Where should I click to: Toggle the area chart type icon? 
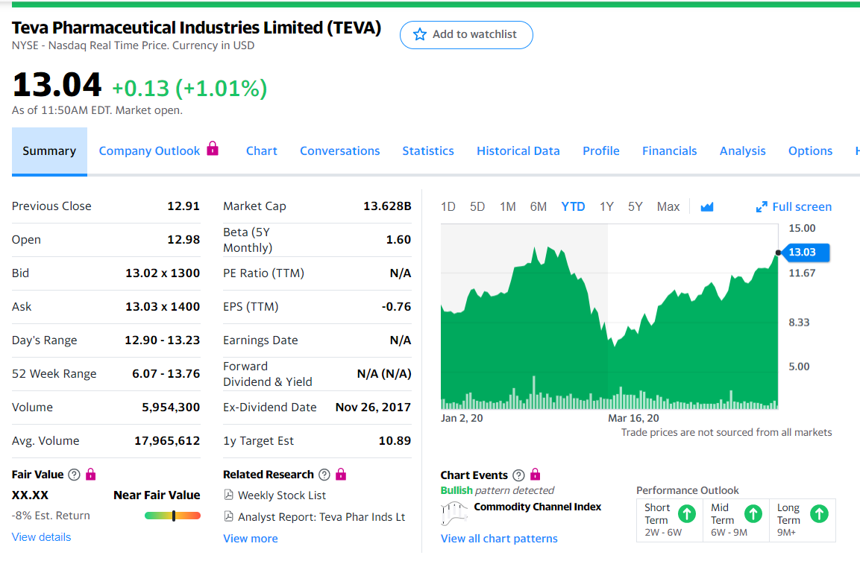[x=707, y=206]
